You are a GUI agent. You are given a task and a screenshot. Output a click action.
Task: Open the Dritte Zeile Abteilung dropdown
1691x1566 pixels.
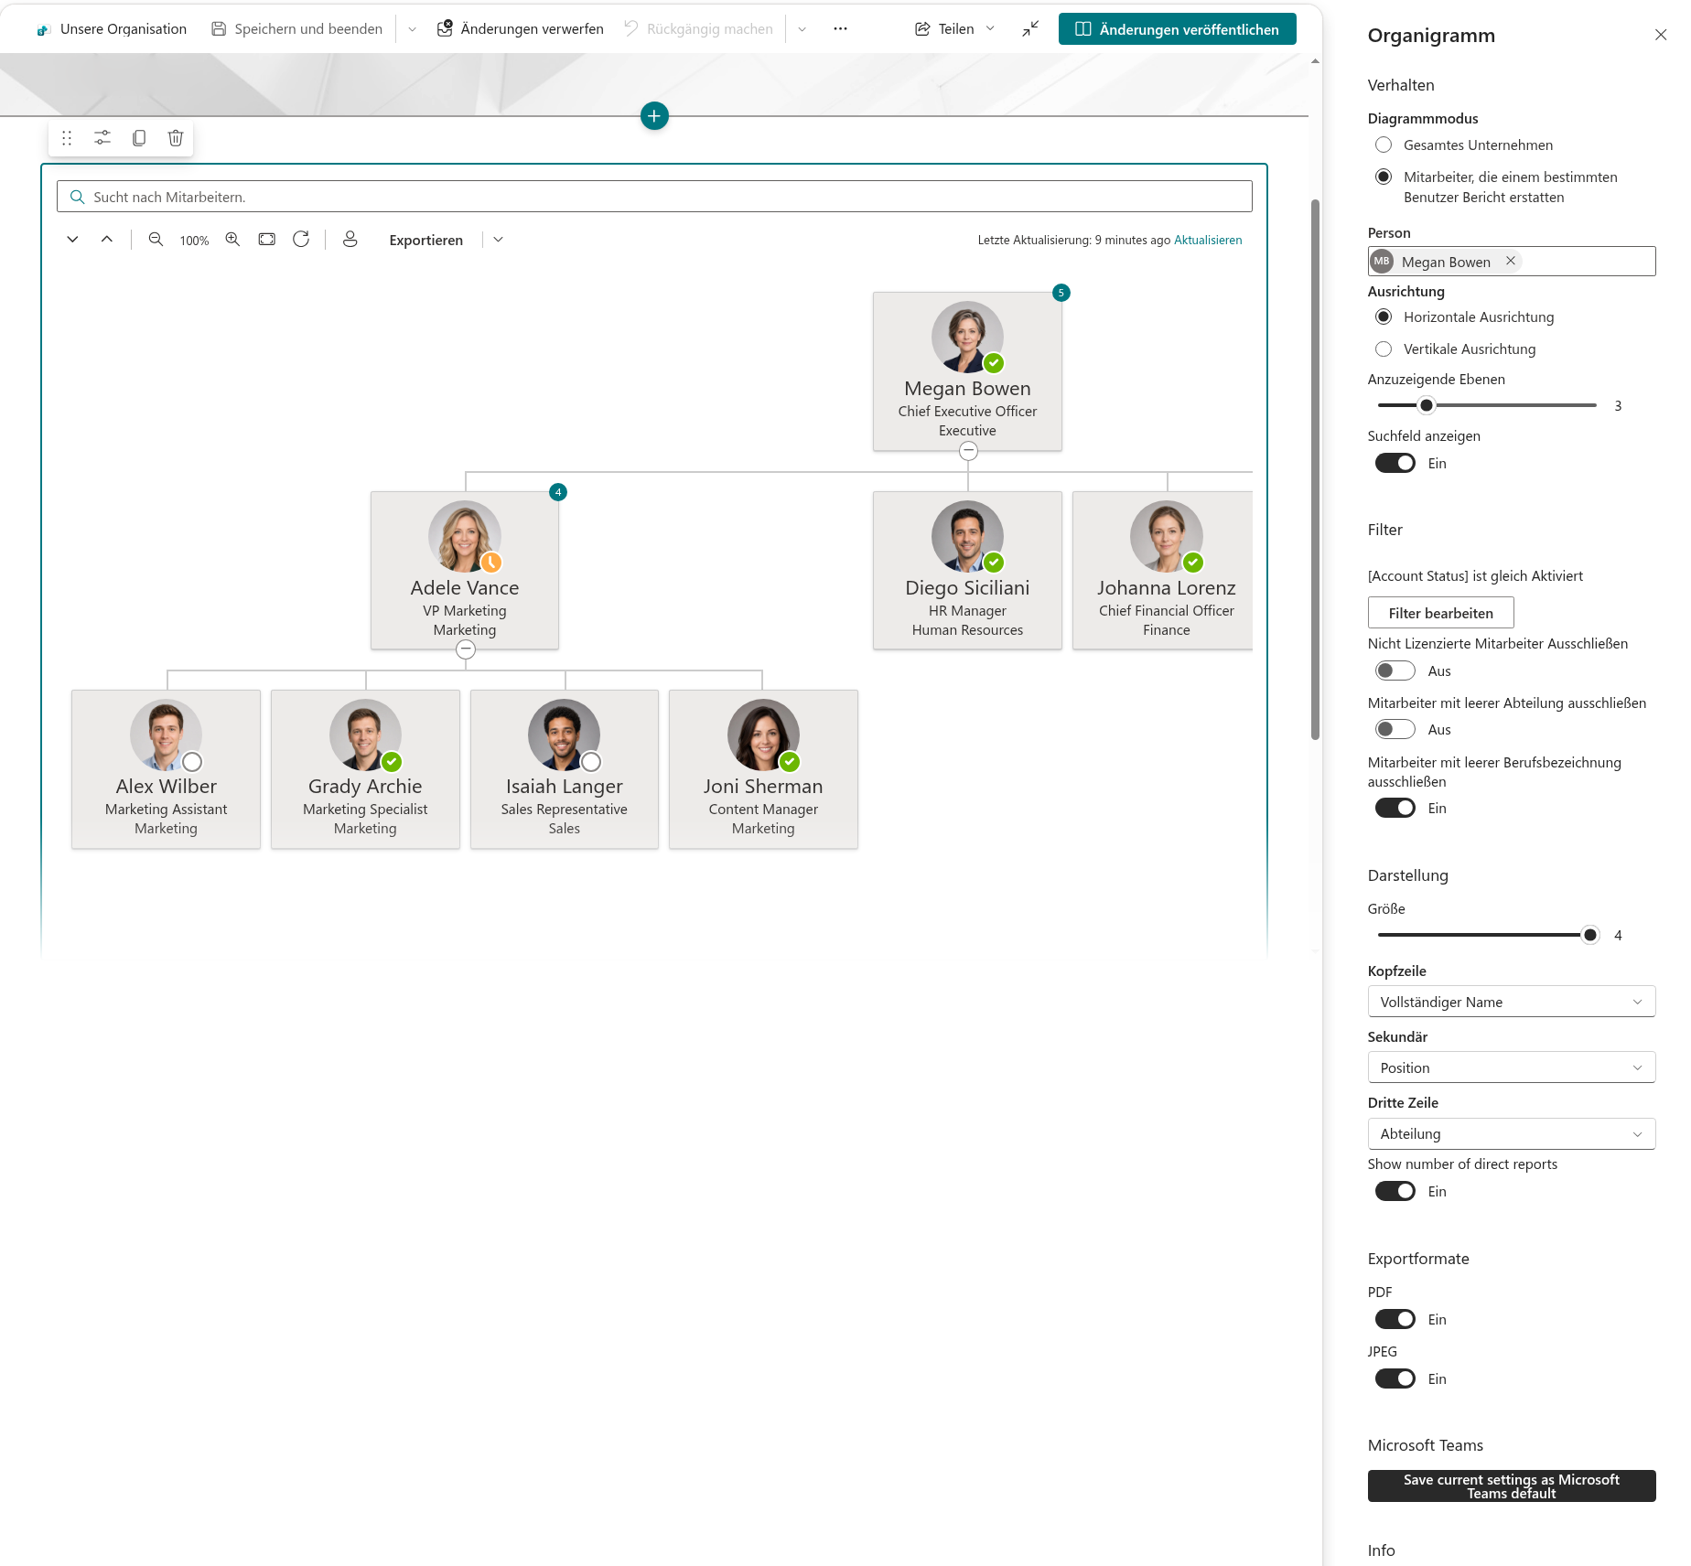[x=1512, y=1134]
